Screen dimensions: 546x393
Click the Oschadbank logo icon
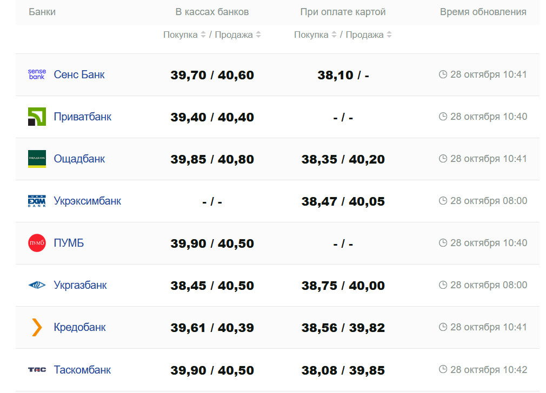tap(37, 159)
